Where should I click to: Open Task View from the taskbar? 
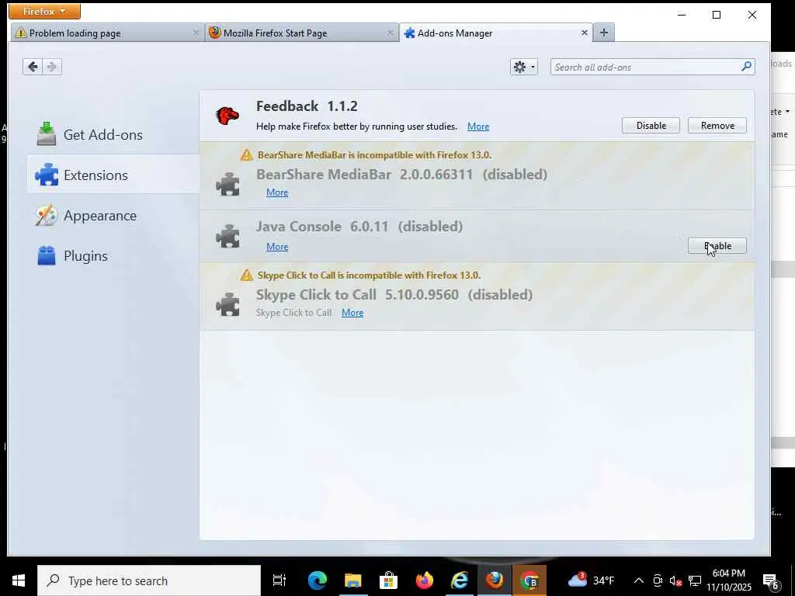tap(279, 580)
